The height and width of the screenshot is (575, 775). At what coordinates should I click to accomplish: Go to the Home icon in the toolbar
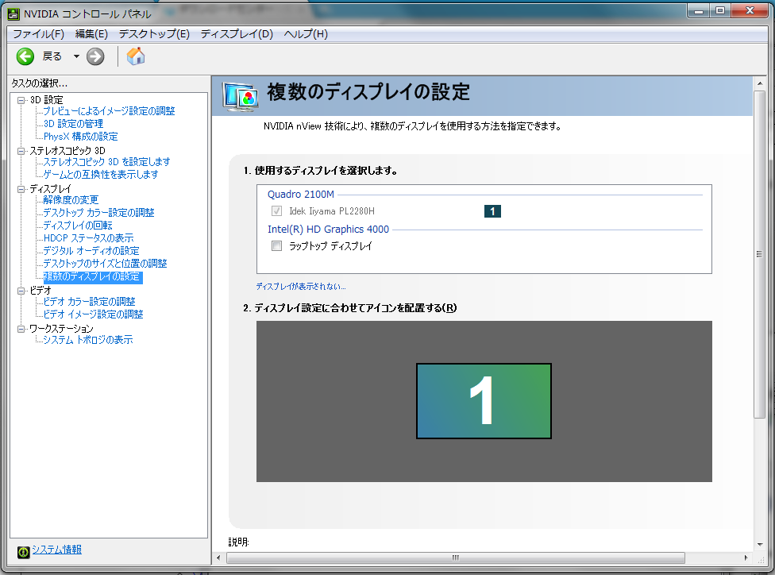[136, 56]
